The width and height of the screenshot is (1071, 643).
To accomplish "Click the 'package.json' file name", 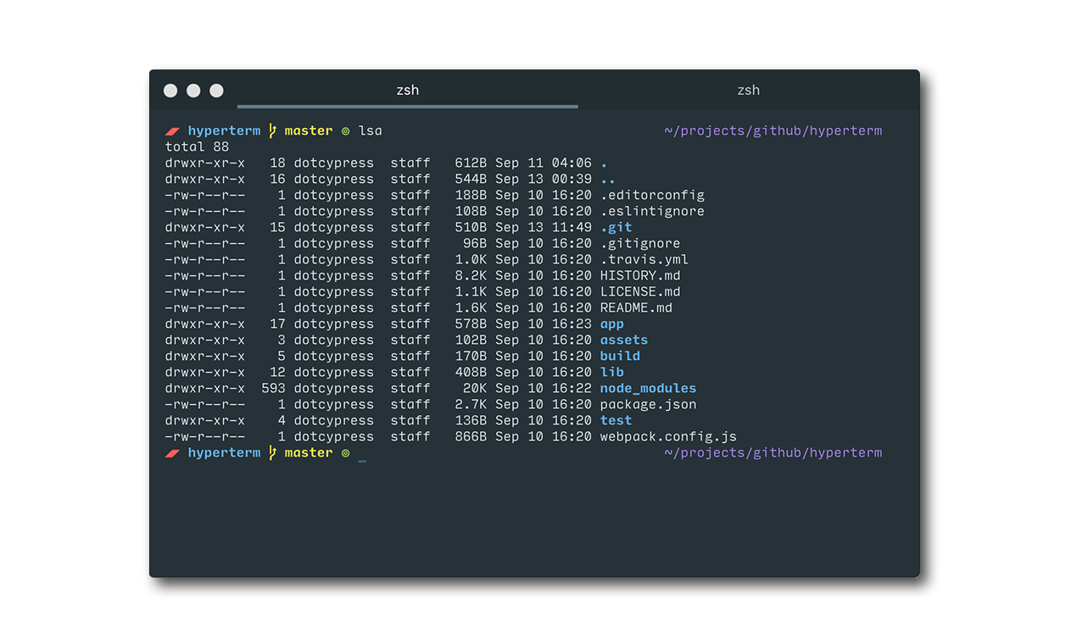I will coord(648,405).
